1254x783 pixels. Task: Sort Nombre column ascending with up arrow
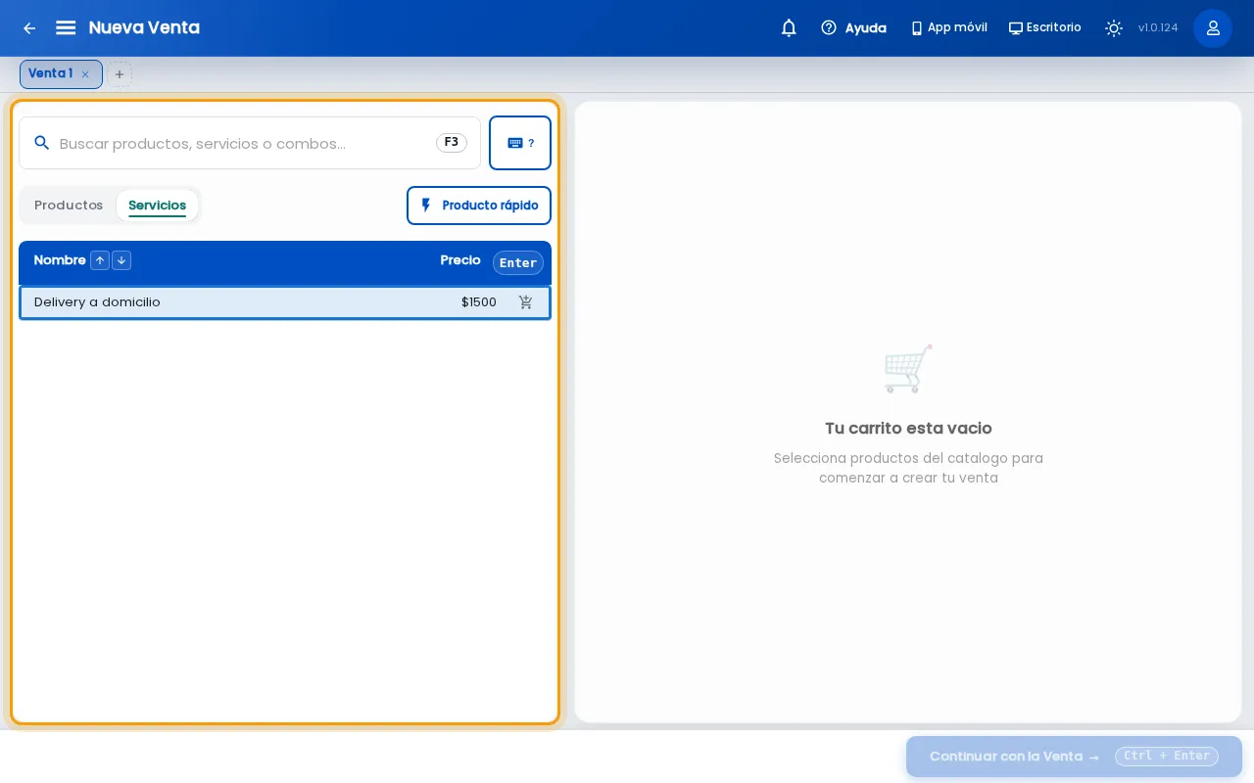click(x=100, y=260)
